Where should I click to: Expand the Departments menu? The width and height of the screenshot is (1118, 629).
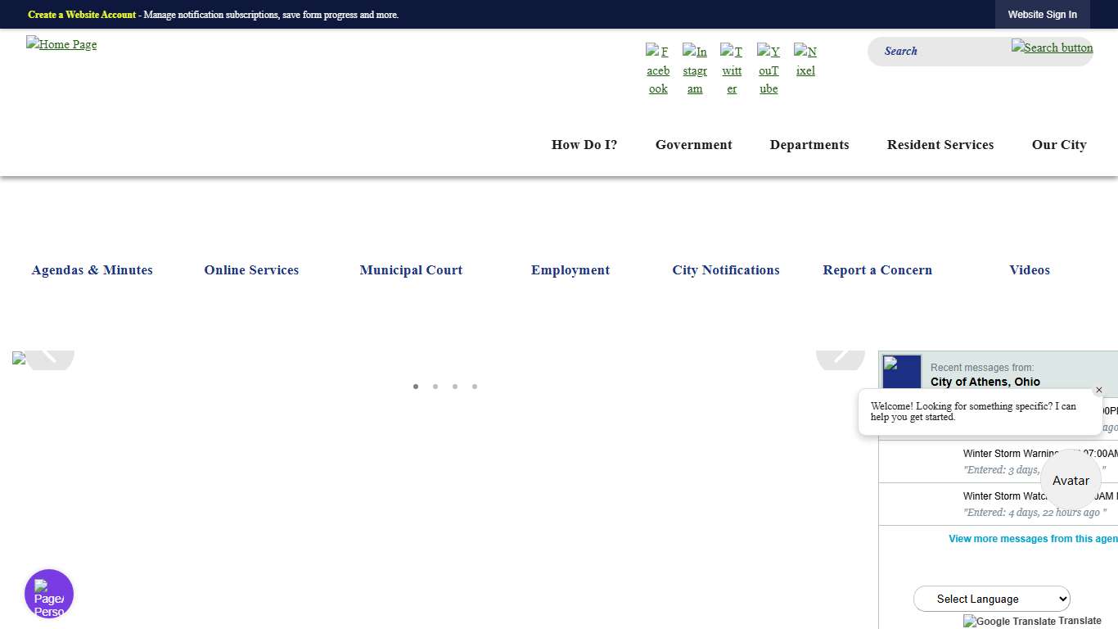pyautogui.click(x=809, y=145)
